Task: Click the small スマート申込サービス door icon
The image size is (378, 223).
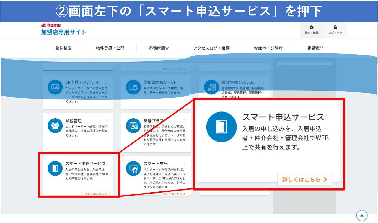Action: [x=55, y=168]
